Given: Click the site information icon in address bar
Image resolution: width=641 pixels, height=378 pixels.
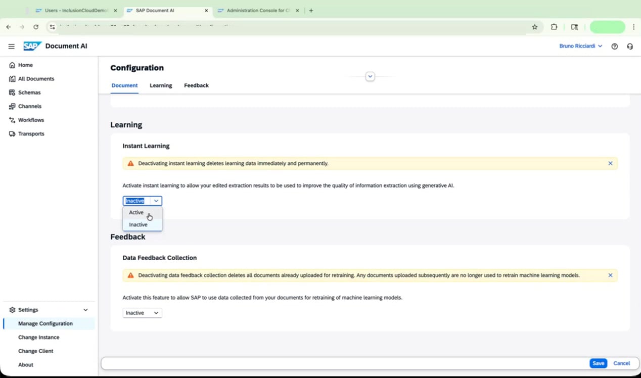Looking at the screenshot, I should [52, 27].
